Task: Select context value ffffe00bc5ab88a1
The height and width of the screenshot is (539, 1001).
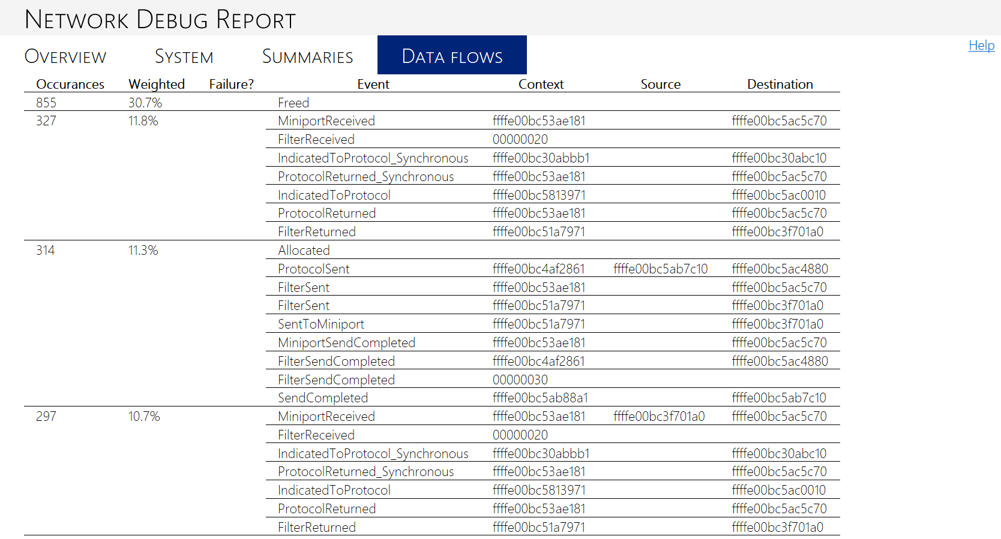Action: pyautogui.click(x=540, y=398)
